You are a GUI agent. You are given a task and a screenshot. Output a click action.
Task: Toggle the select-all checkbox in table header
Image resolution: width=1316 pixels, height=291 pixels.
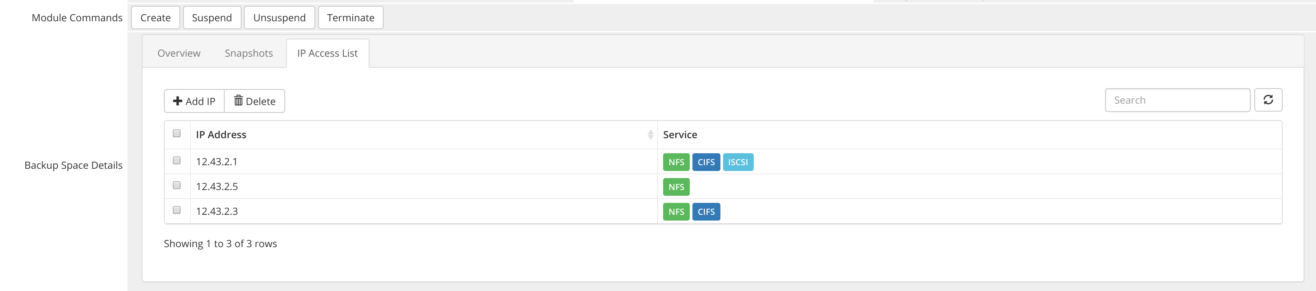point(177,133)
